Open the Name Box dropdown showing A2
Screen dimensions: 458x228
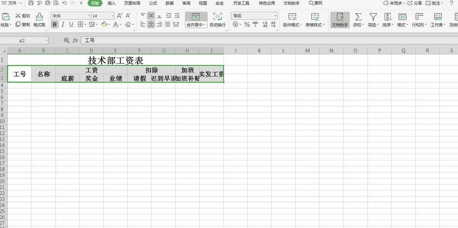pos(47,41)
